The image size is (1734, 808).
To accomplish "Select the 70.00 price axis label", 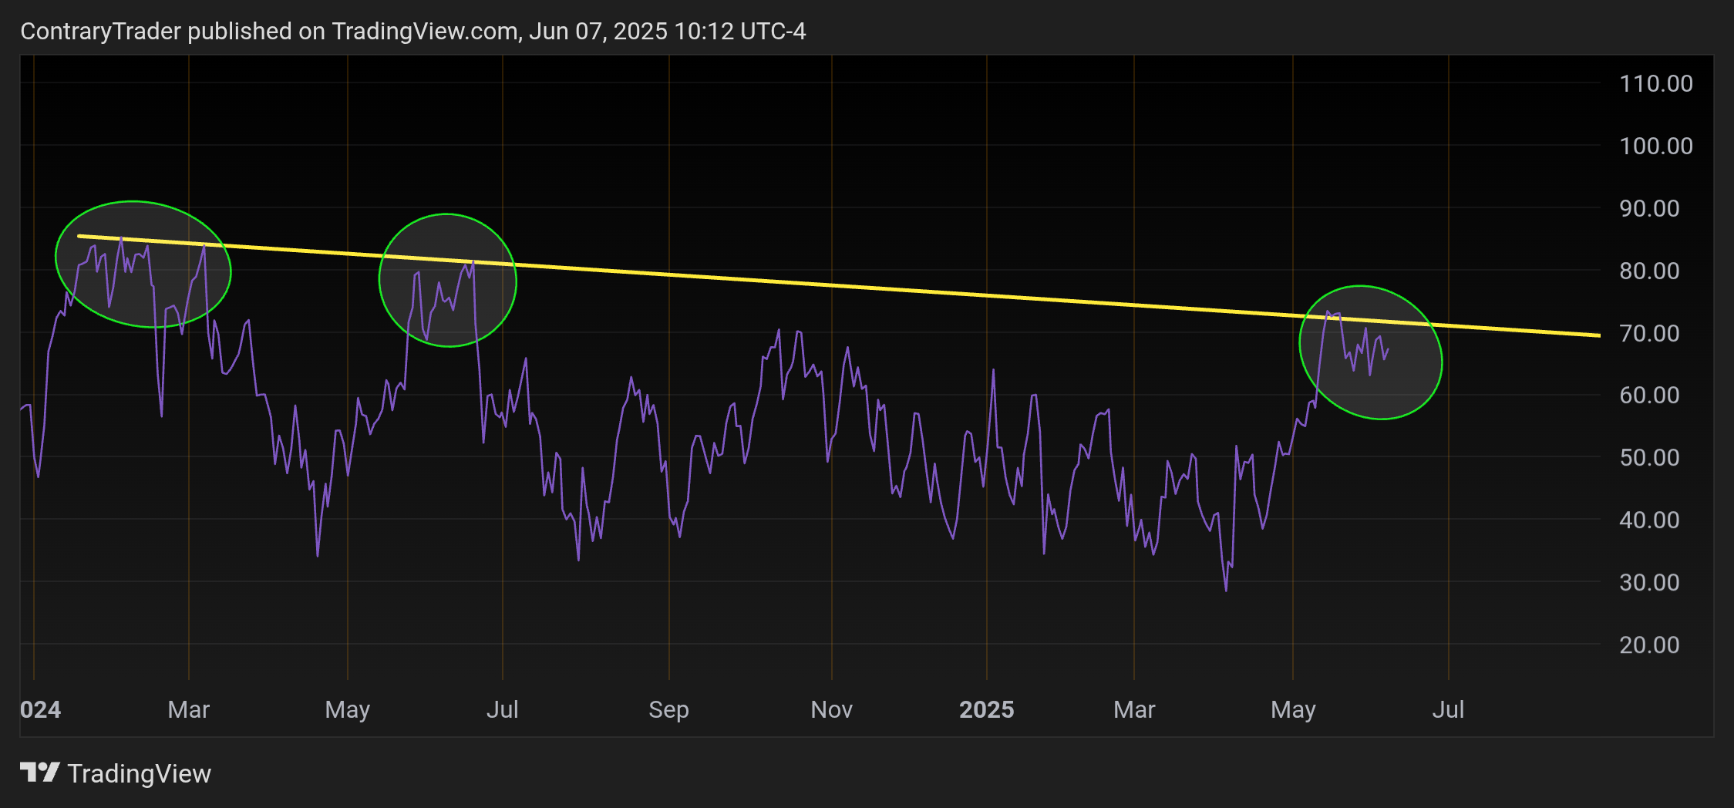I will coord(1649,333).
